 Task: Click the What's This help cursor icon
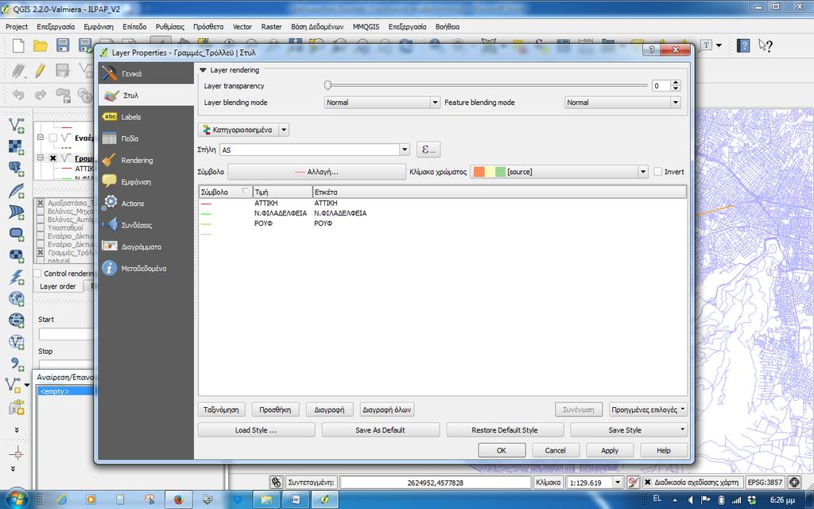click(766, 45)
